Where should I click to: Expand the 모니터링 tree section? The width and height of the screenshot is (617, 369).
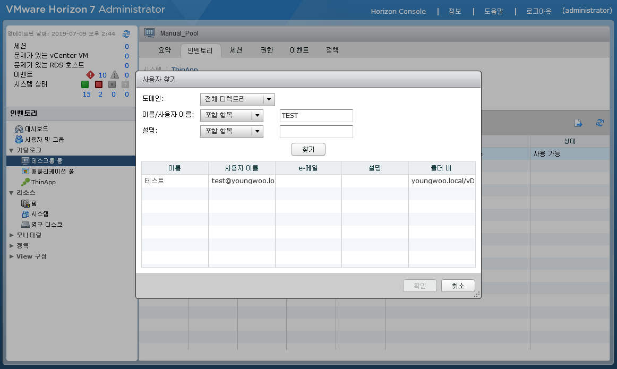11,235
